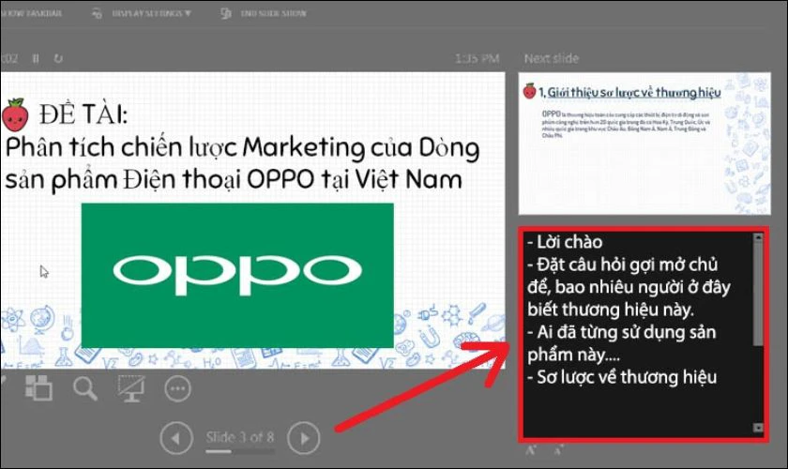This screenshot has height=469, width=788.
Task: Click the notes pane scrollbar thumb
Action: point(758,295)
